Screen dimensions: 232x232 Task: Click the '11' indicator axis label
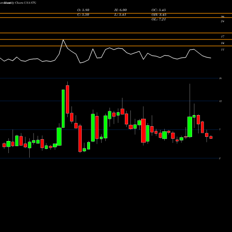(x=222, y=50)
